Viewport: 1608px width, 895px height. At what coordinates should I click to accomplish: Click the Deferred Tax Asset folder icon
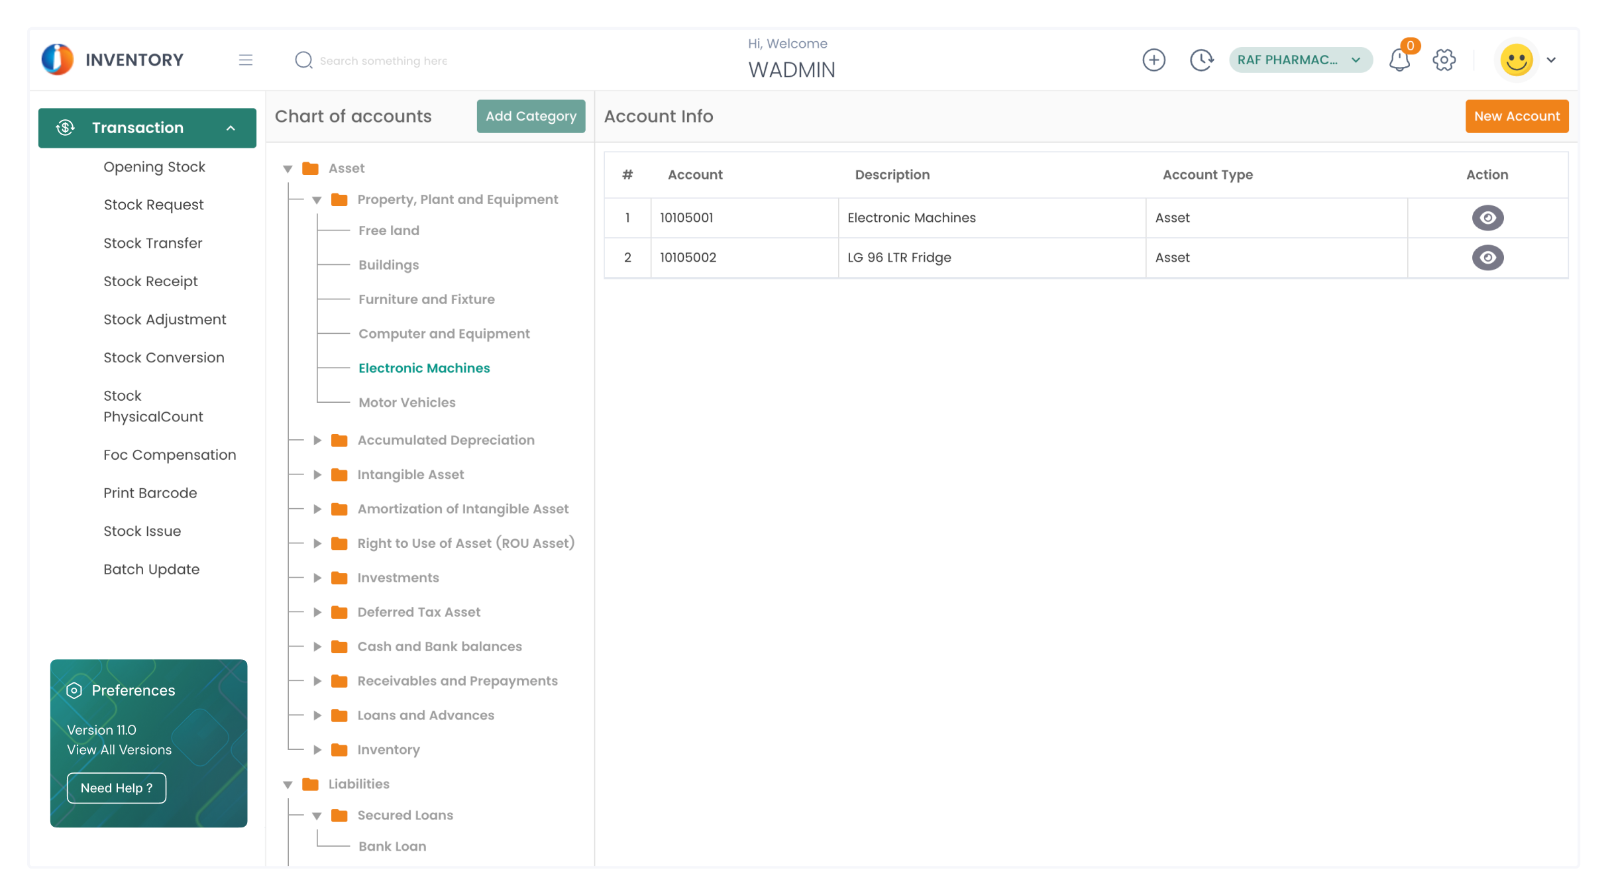click(x=339, y=612)
